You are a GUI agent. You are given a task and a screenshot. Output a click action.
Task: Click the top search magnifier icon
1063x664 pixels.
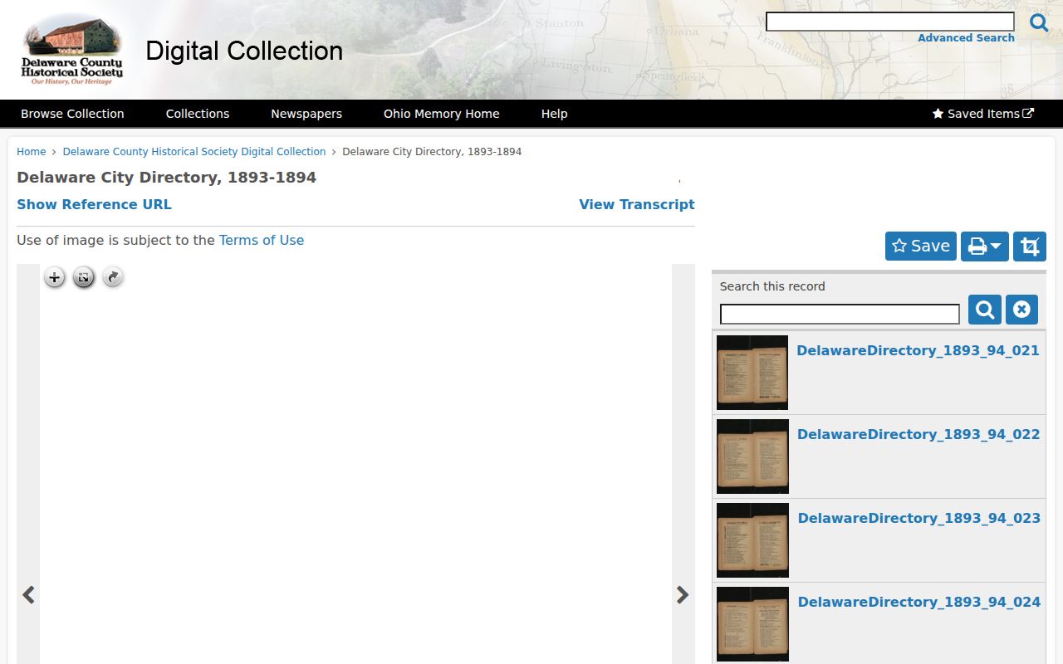click(1039, 22)
